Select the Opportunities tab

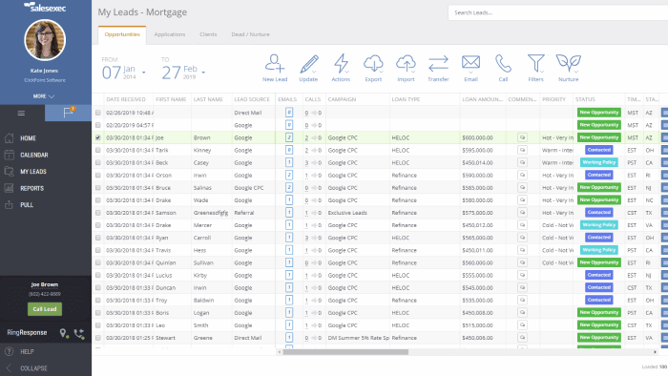point(122,34)
